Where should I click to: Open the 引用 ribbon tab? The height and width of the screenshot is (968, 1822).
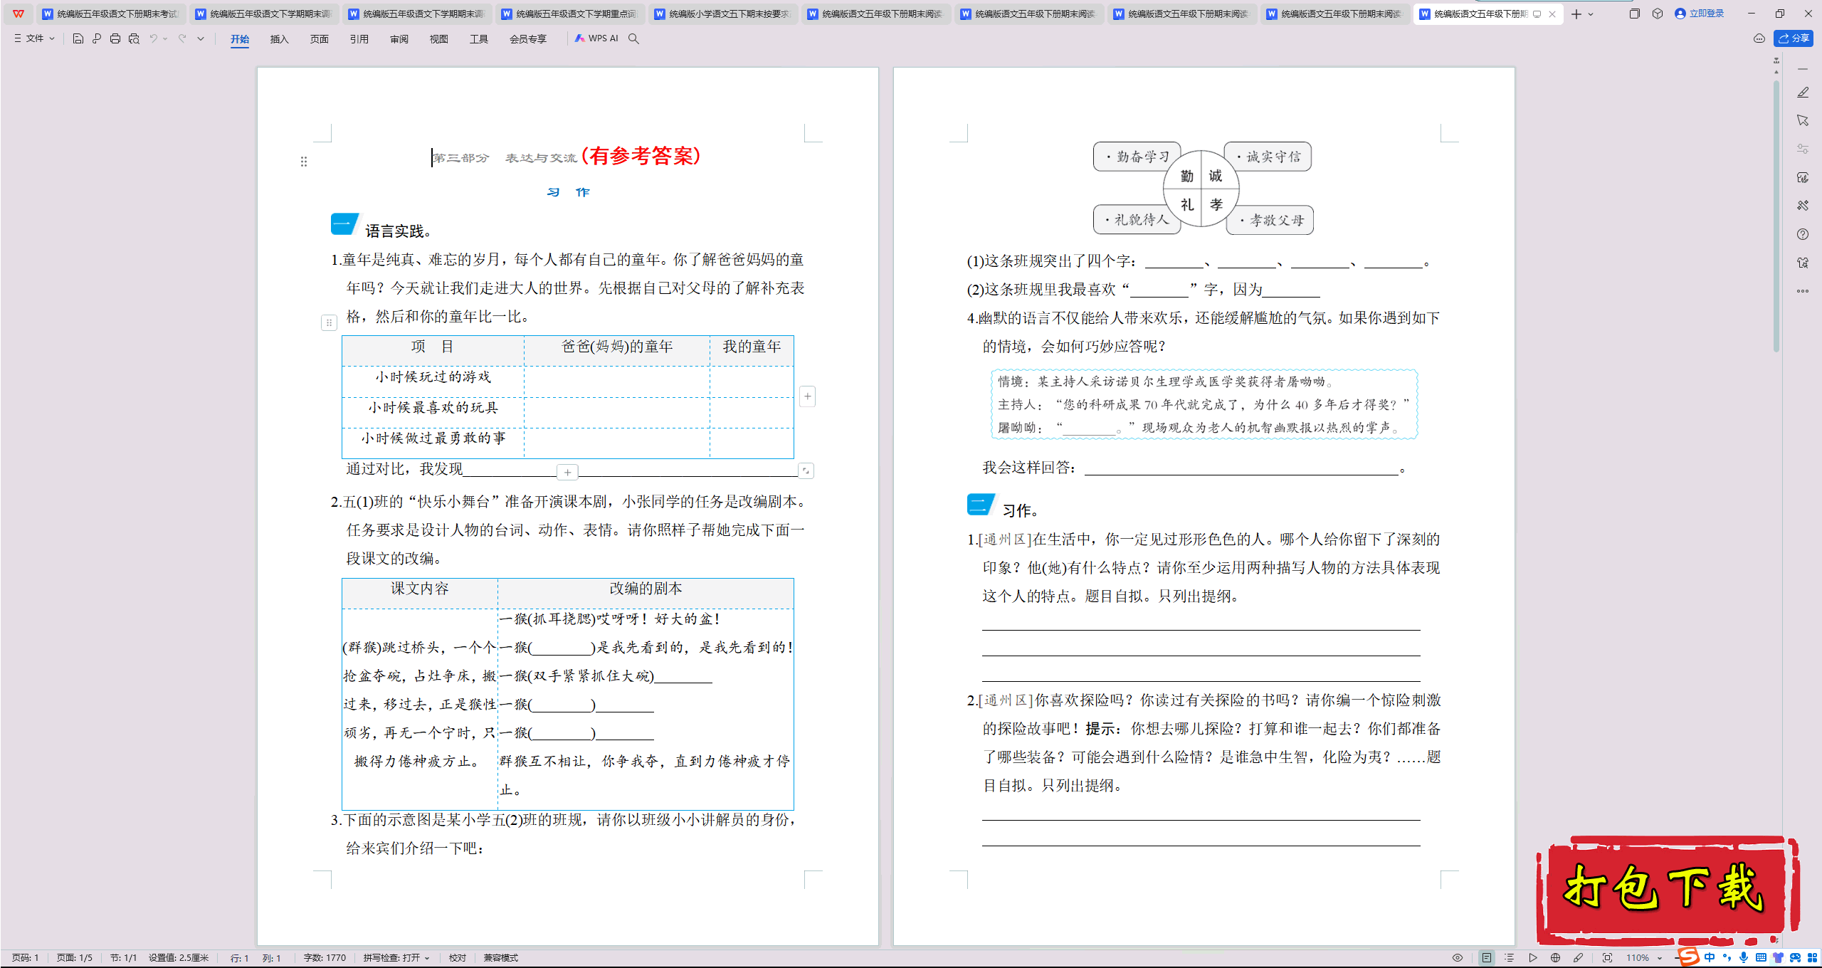[359, 39]
